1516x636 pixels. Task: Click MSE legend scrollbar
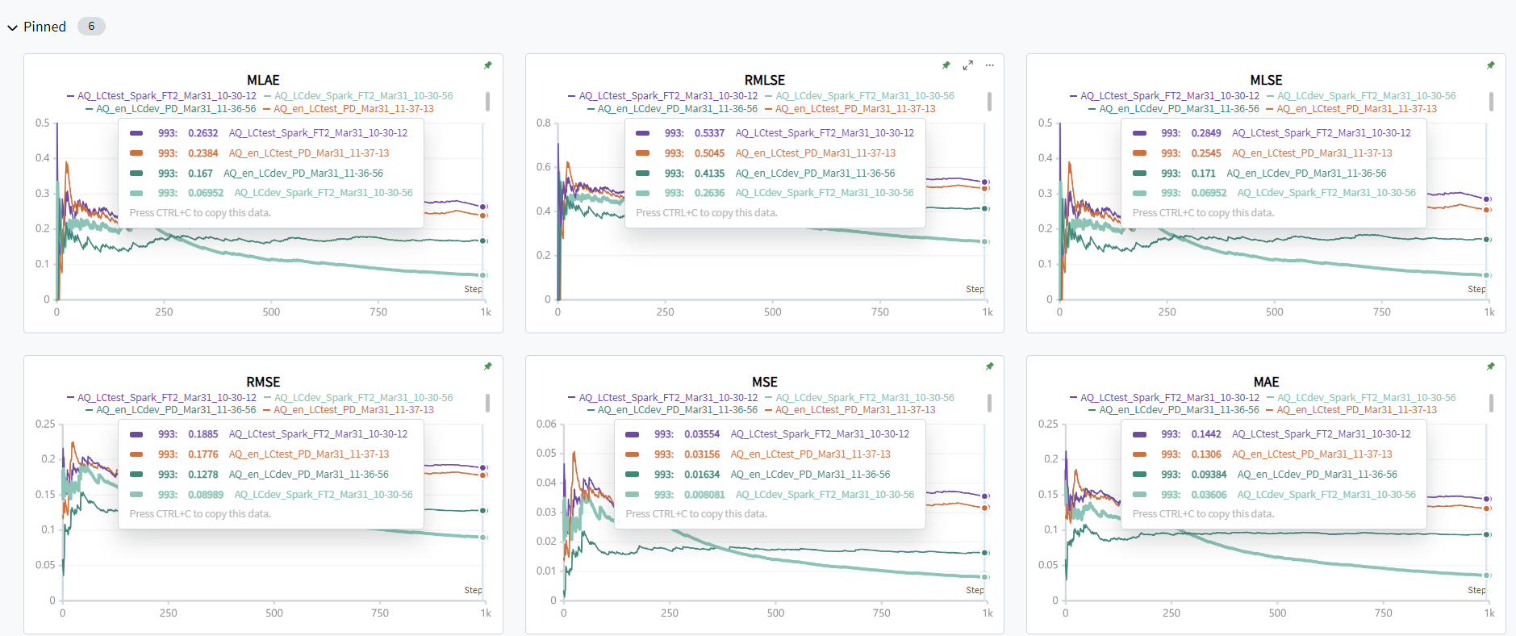pos(989,403)
